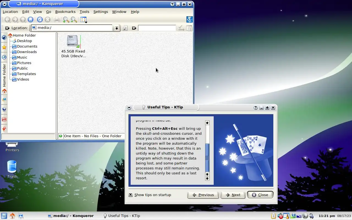Open the Settings menu
Viewport: 352px width, 220px height.
101,12
